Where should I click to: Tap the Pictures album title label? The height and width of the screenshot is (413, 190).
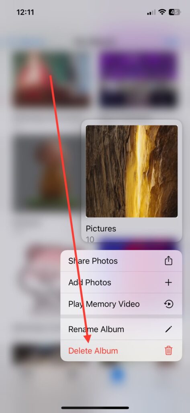[x=101, y=229]
